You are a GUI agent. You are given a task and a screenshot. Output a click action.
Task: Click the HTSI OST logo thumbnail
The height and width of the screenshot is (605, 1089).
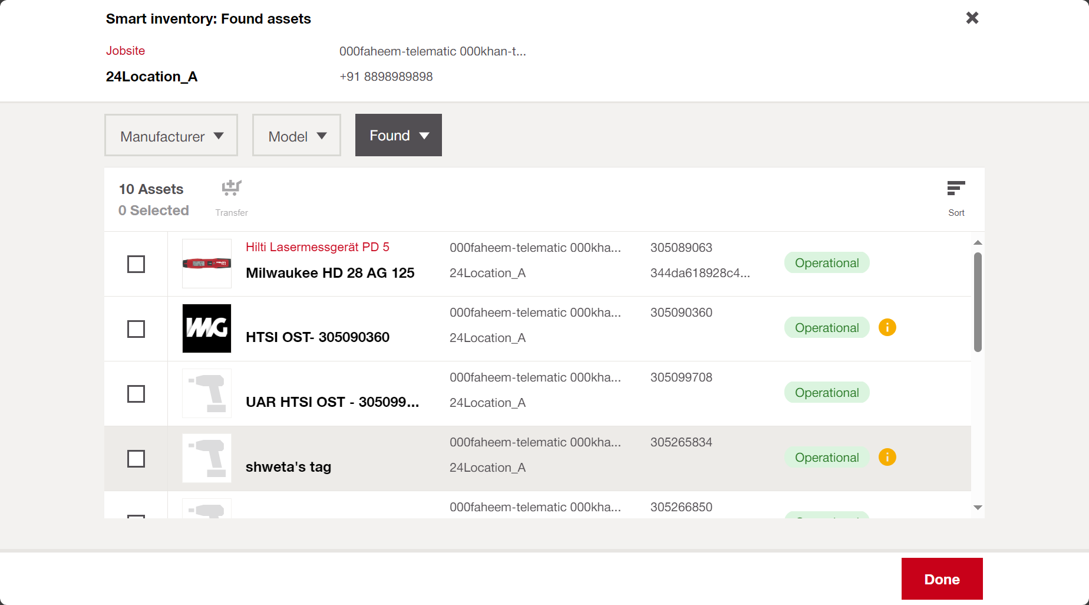click(x=207, y=328)
